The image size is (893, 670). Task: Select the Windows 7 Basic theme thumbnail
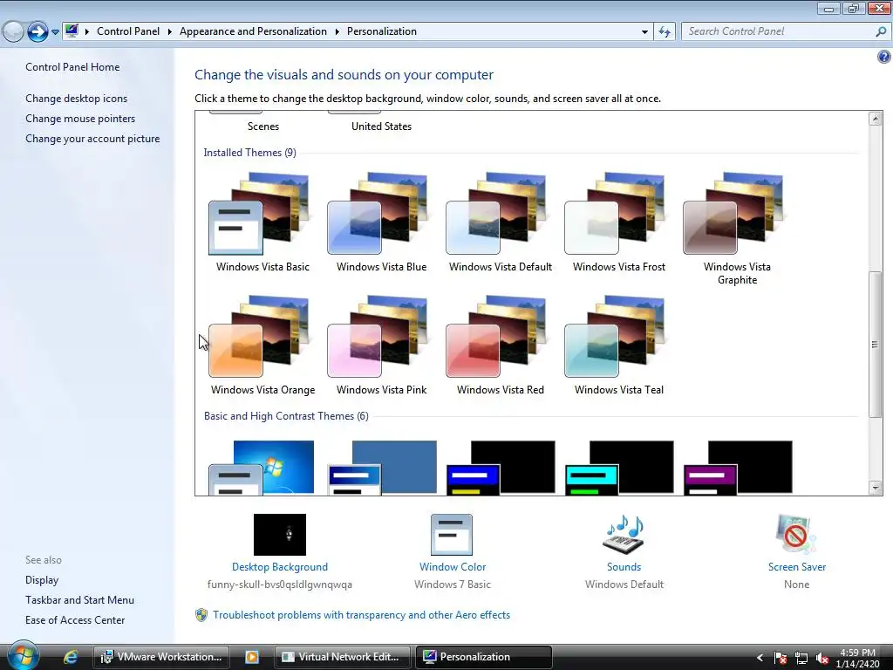point(262,467)
